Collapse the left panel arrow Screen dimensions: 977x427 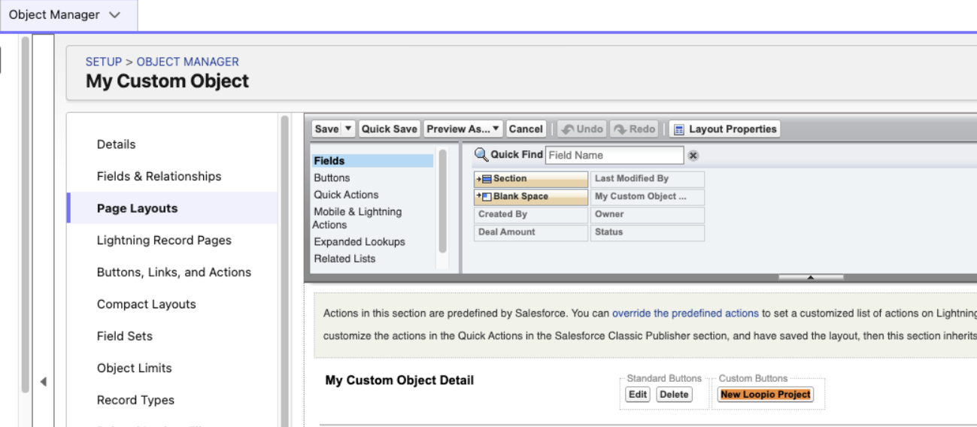pyautogui.click(x=43, y=382)
